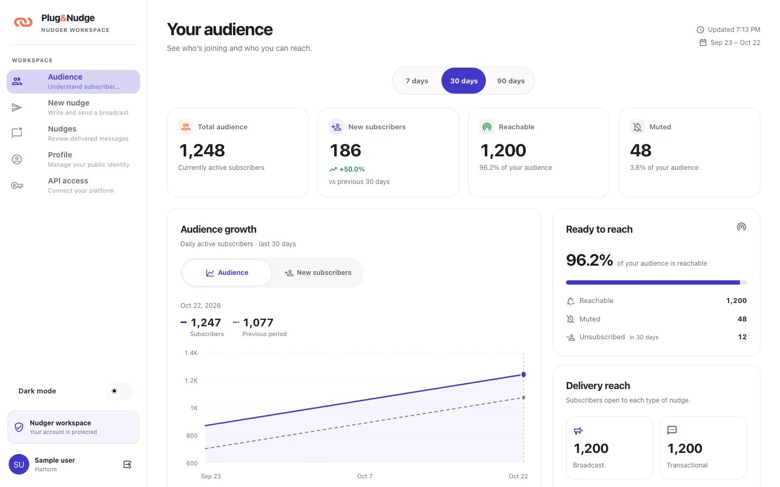Screen dimensions: 780x487
Task: Click the '1,077' previous period value
Action: tap(258, 323)
